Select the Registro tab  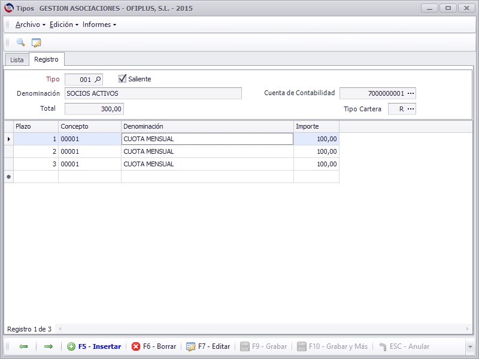pyautogui.click(x=47, y=59)
